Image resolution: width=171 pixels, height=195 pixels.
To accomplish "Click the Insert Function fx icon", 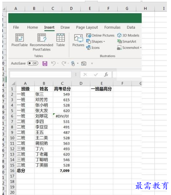I will coord(106,74).
